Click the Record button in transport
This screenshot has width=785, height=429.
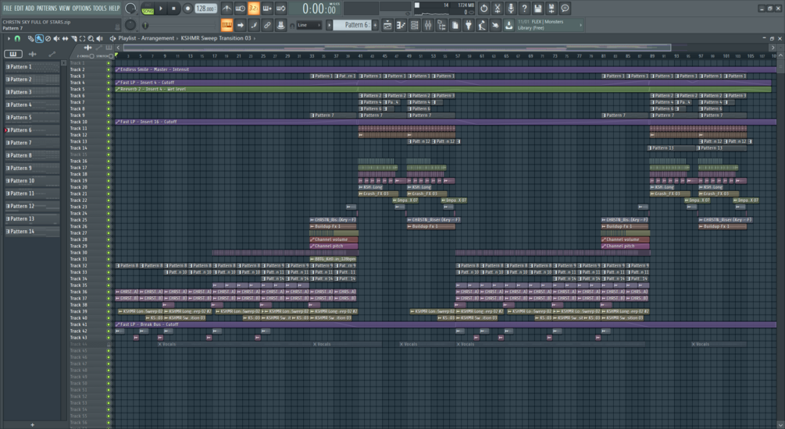(x=187, y=9)
